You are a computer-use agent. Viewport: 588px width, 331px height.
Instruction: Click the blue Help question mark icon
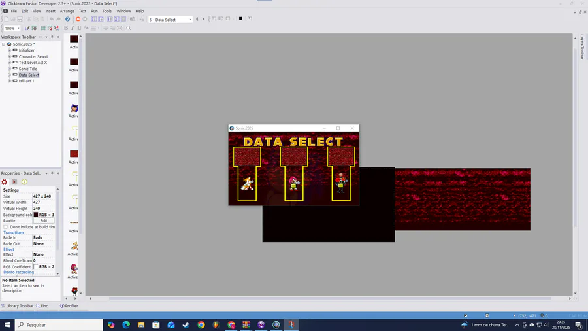point(67,19)
